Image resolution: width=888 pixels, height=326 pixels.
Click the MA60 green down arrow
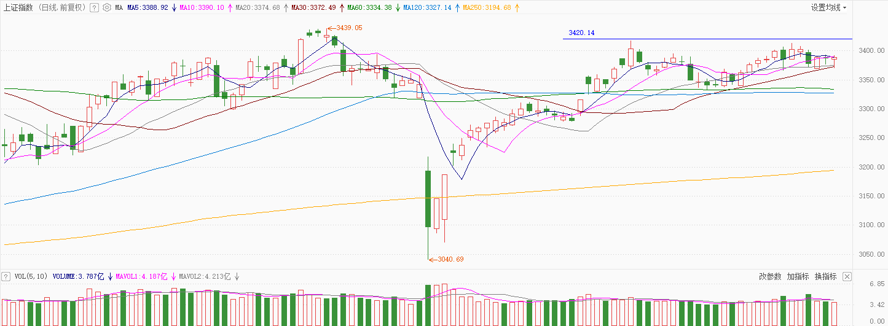[397, 8]
